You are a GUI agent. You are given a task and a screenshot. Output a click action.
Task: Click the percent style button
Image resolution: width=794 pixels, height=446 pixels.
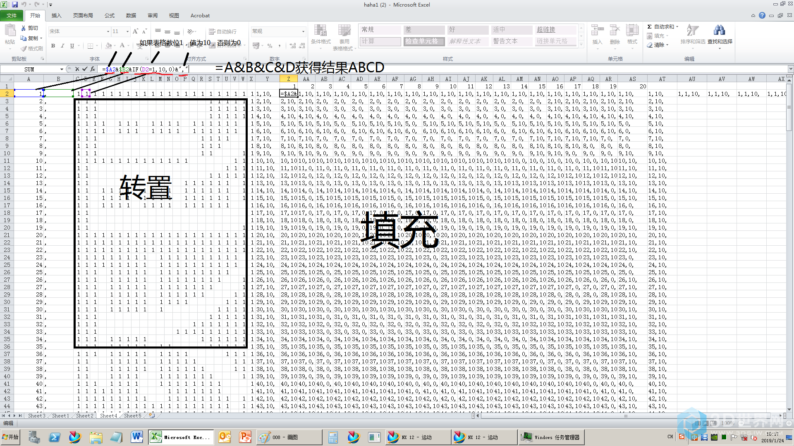(x=270, y=46)
